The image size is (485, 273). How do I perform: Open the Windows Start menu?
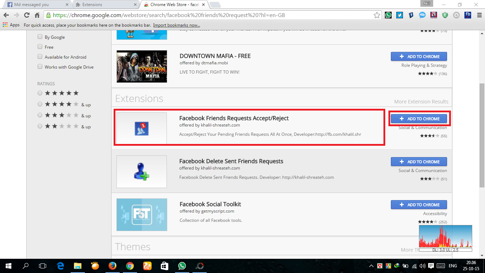[8, 266]
